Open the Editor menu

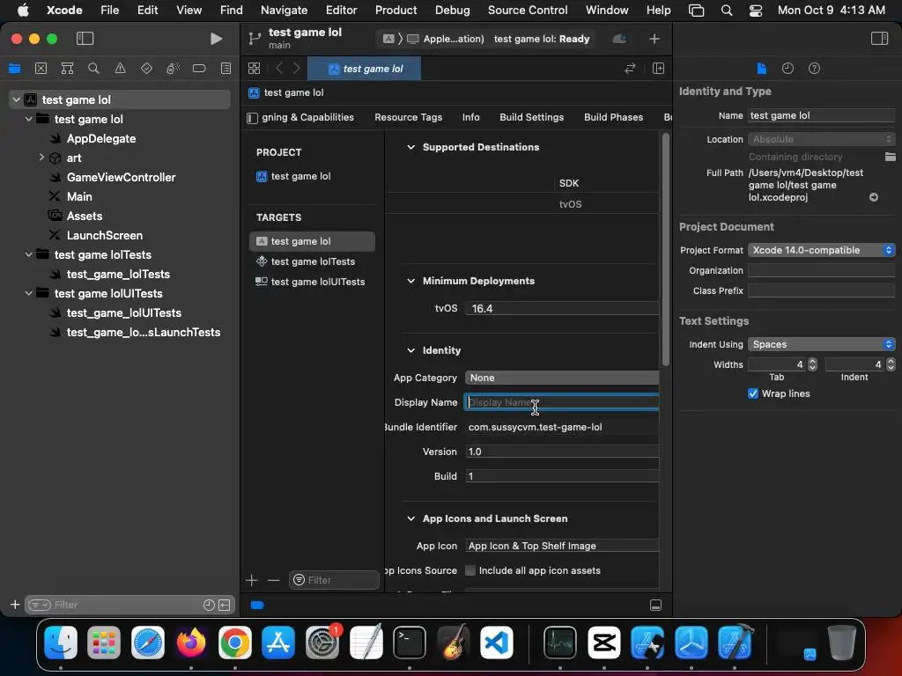tap(341, 10)
